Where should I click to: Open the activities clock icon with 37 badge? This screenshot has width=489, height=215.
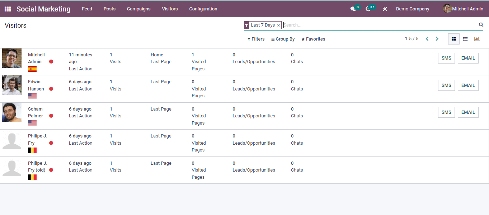[368, 9]
